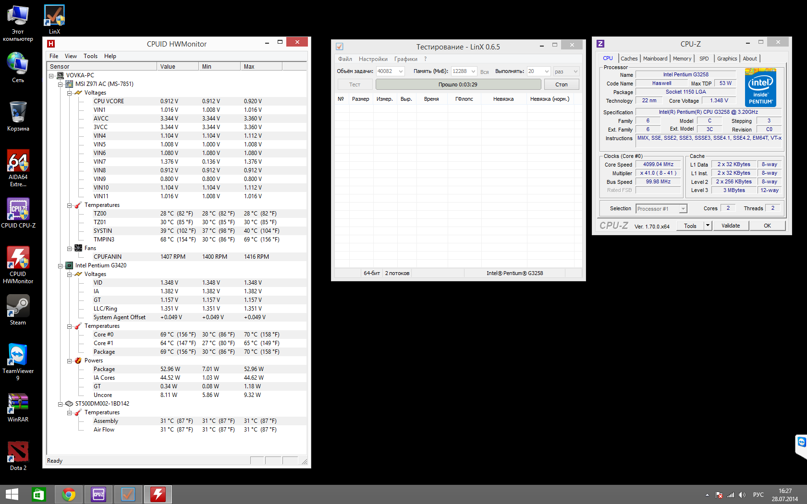The height and width of the screenshot is (504, 807).
Task: Collapse the ST500DM002-1BD142 drive node
Action: (x=61, y=404)
